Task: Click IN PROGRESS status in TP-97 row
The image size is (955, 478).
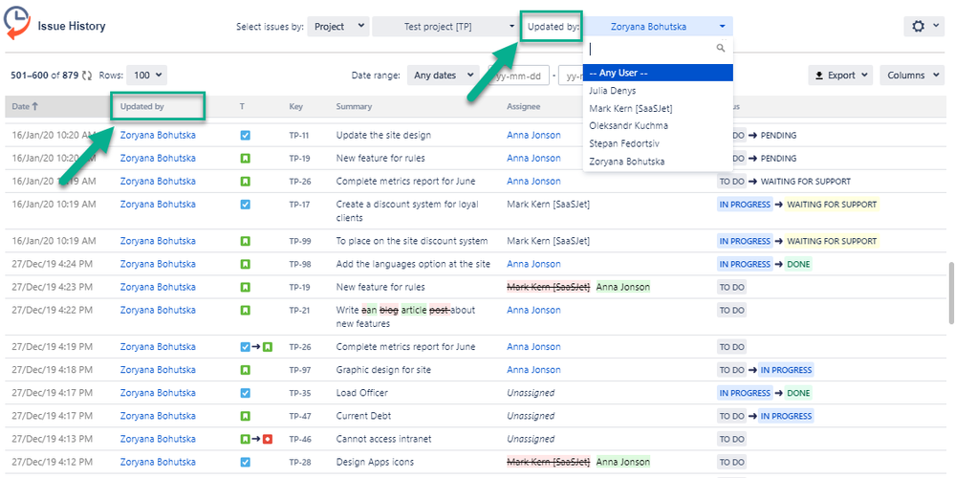Action: (x=786, y=370)
